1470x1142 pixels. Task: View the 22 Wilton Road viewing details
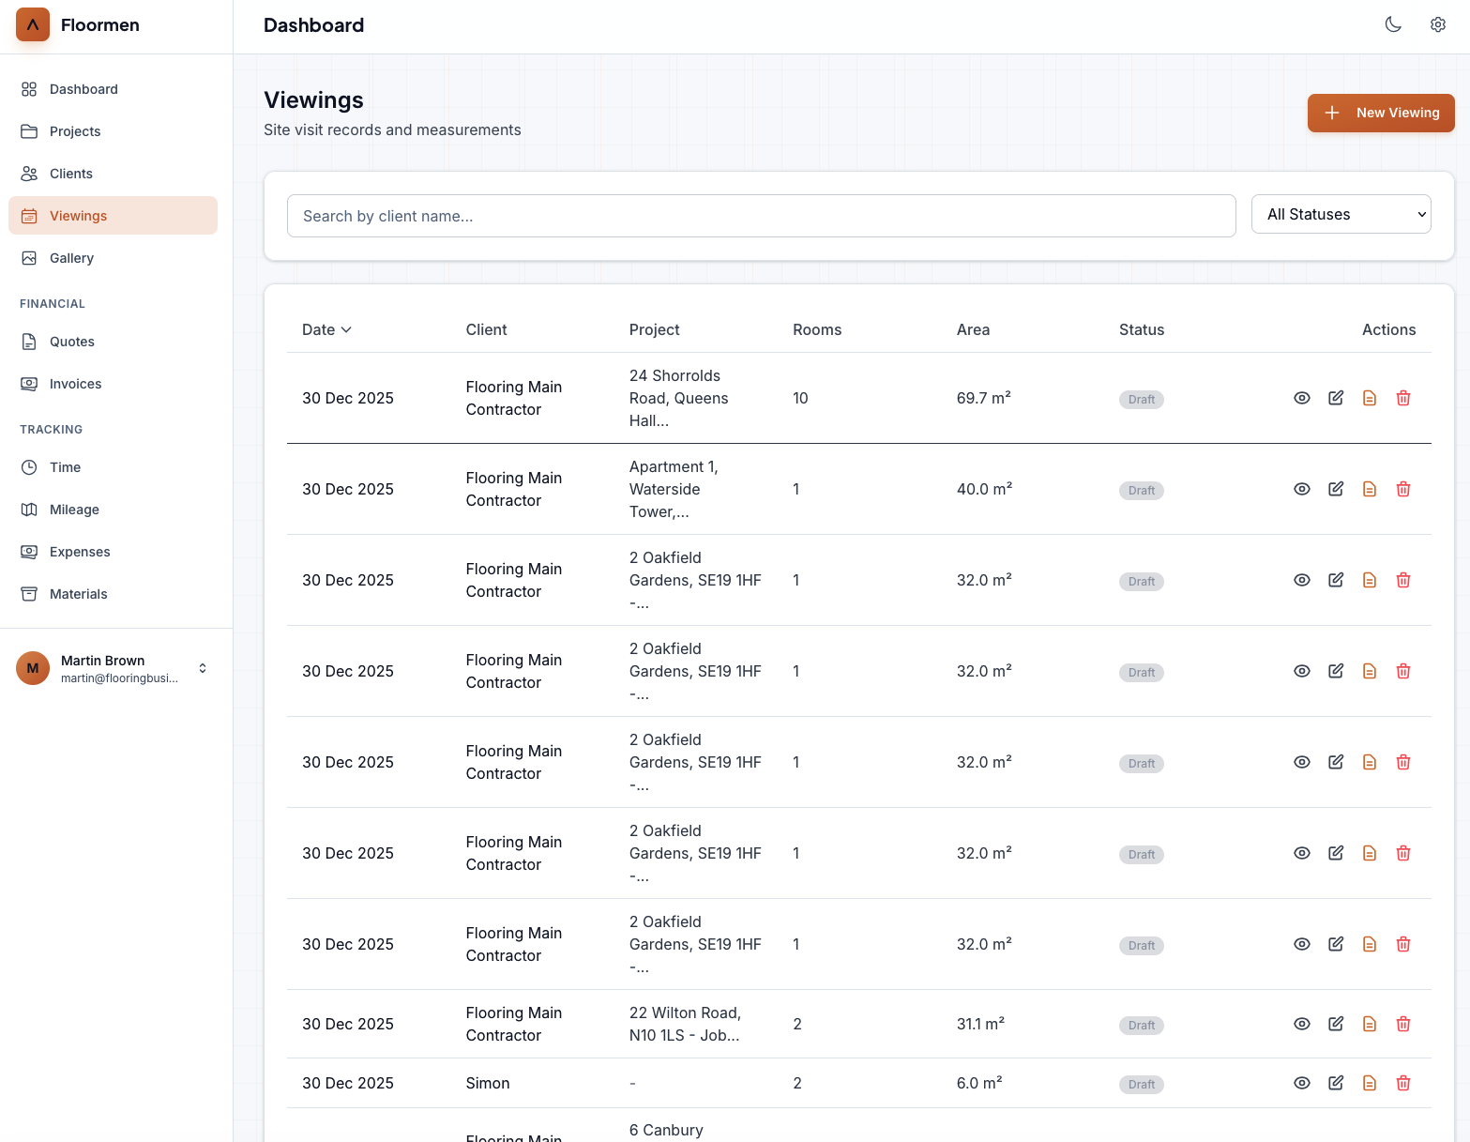pos(1301,1024)
